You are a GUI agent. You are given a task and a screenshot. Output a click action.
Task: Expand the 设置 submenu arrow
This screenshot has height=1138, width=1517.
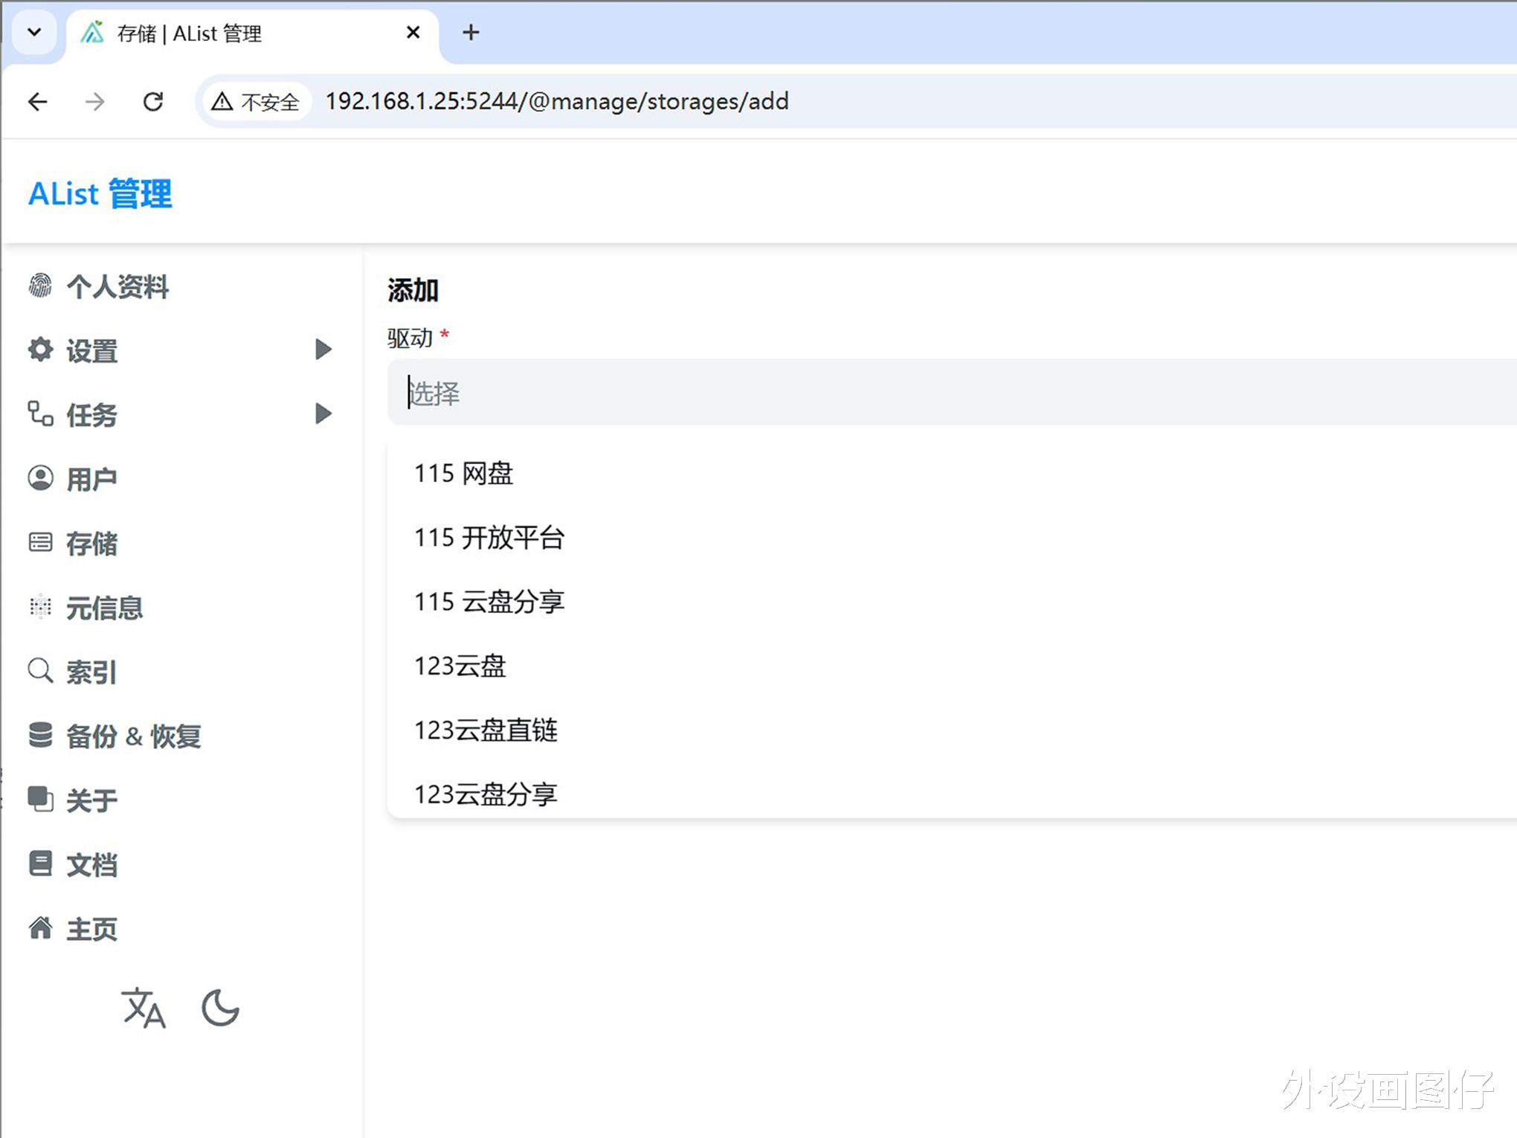[323, 350]
